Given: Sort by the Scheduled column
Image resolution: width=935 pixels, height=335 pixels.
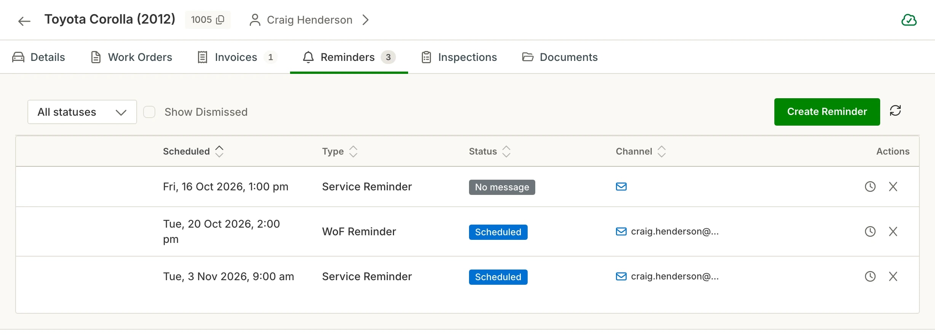Looking at the screenshot, I should [193, 151].
